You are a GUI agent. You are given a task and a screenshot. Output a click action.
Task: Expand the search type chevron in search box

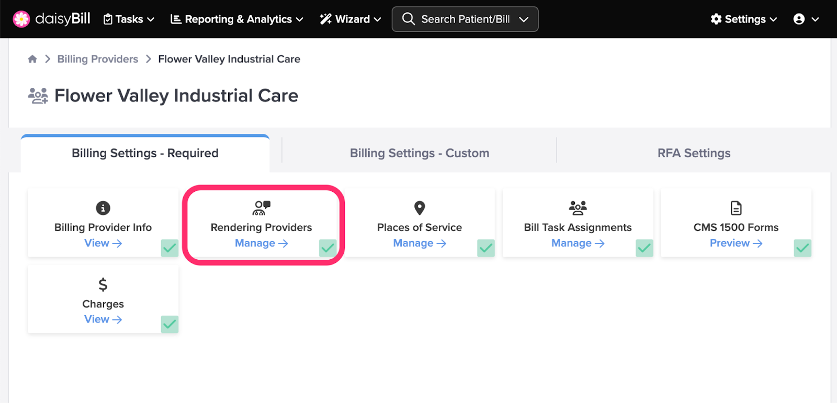pyautogui.click(x=524, y=19)
